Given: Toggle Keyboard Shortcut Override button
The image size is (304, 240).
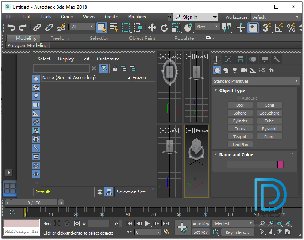Looking at the screenshot, I should pyautogui.click(x=253, y=27).
